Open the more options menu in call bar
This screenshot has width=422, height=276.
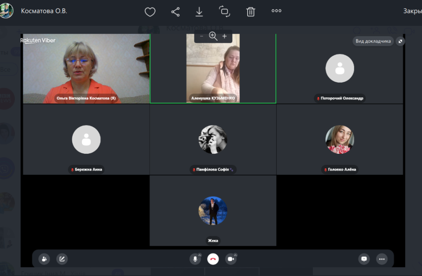pos(382,259)
